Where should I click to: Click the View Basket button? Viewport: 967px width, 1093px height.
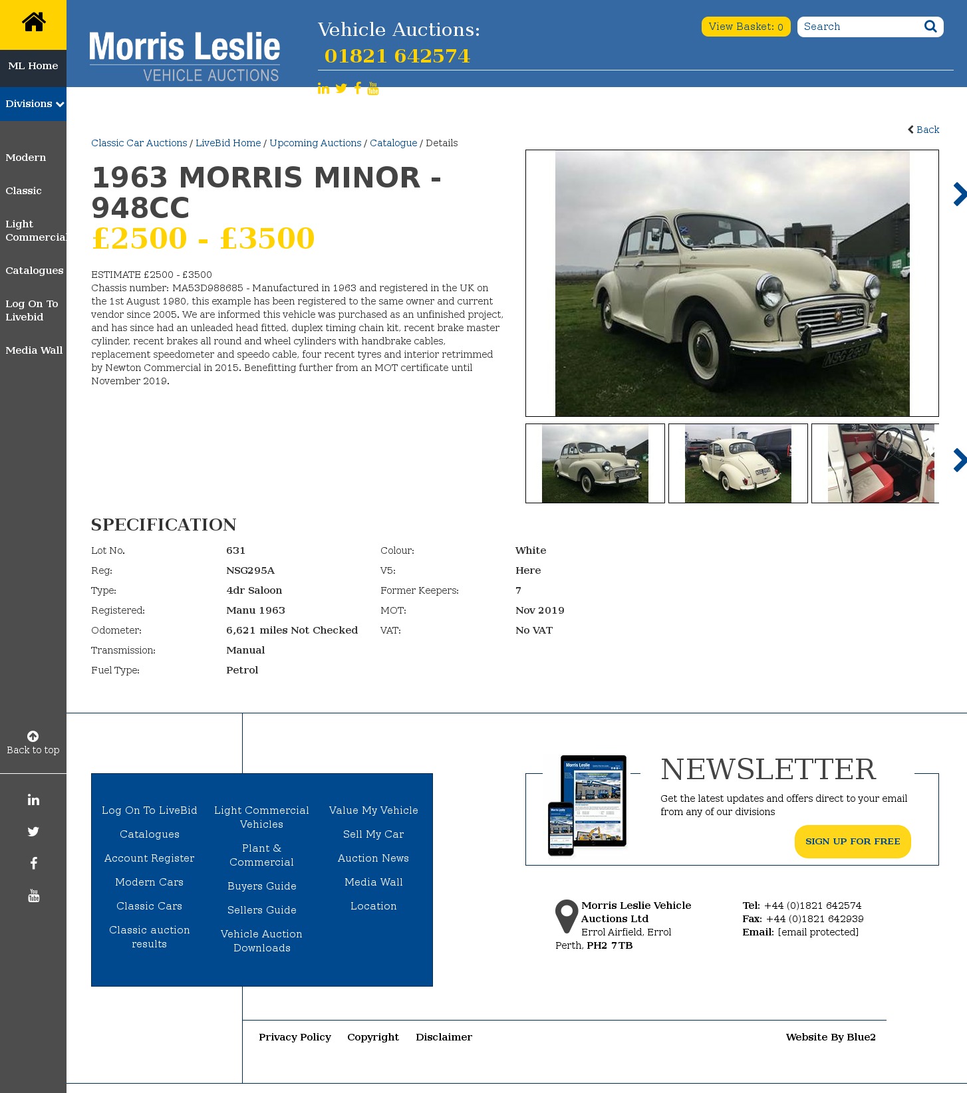(x=746, y=27)
